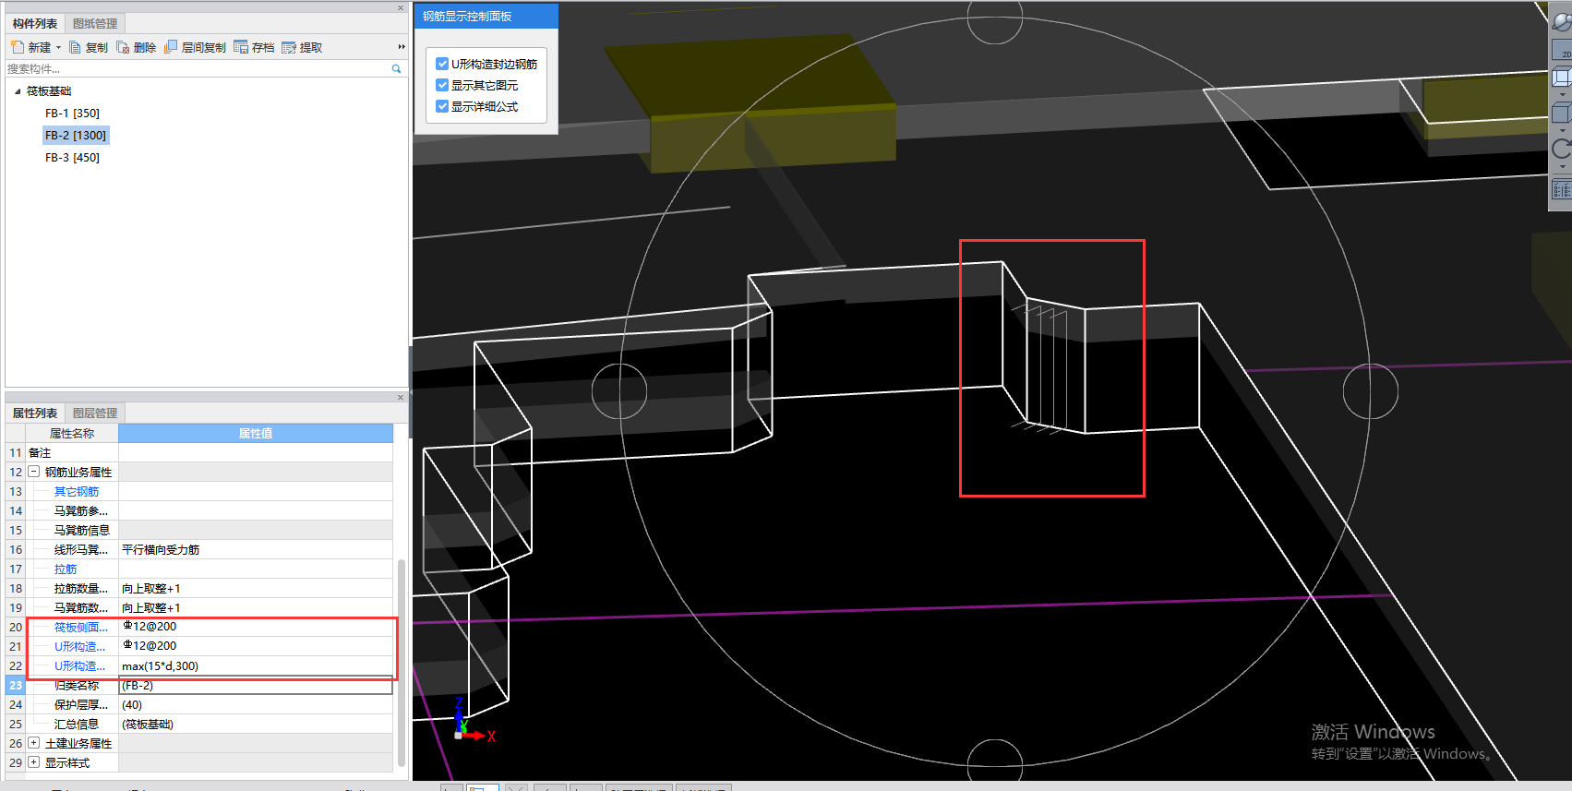The width and height of the screenshot is (1572, 791).
Task: Close the property list panel
Action: pos(401,398)
